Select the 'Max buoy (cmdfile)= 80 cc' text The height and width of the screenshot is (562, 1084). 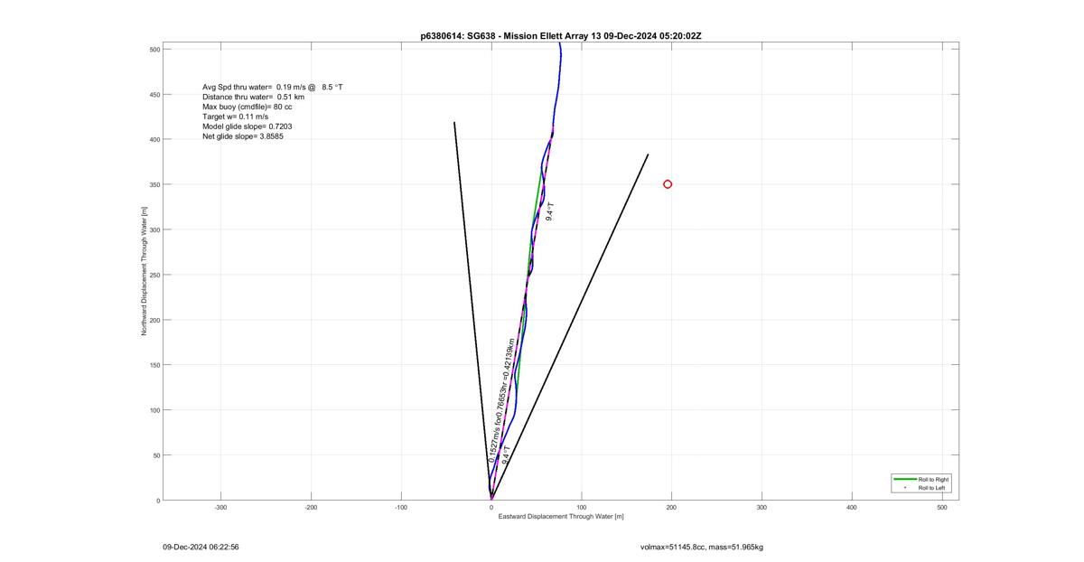(248, 107)
